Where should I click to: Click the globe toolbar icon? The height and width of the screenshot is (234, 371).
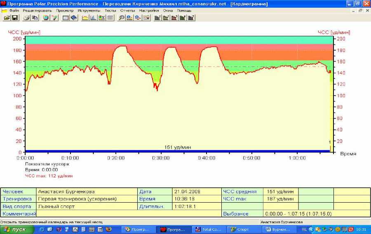point(46,18)
